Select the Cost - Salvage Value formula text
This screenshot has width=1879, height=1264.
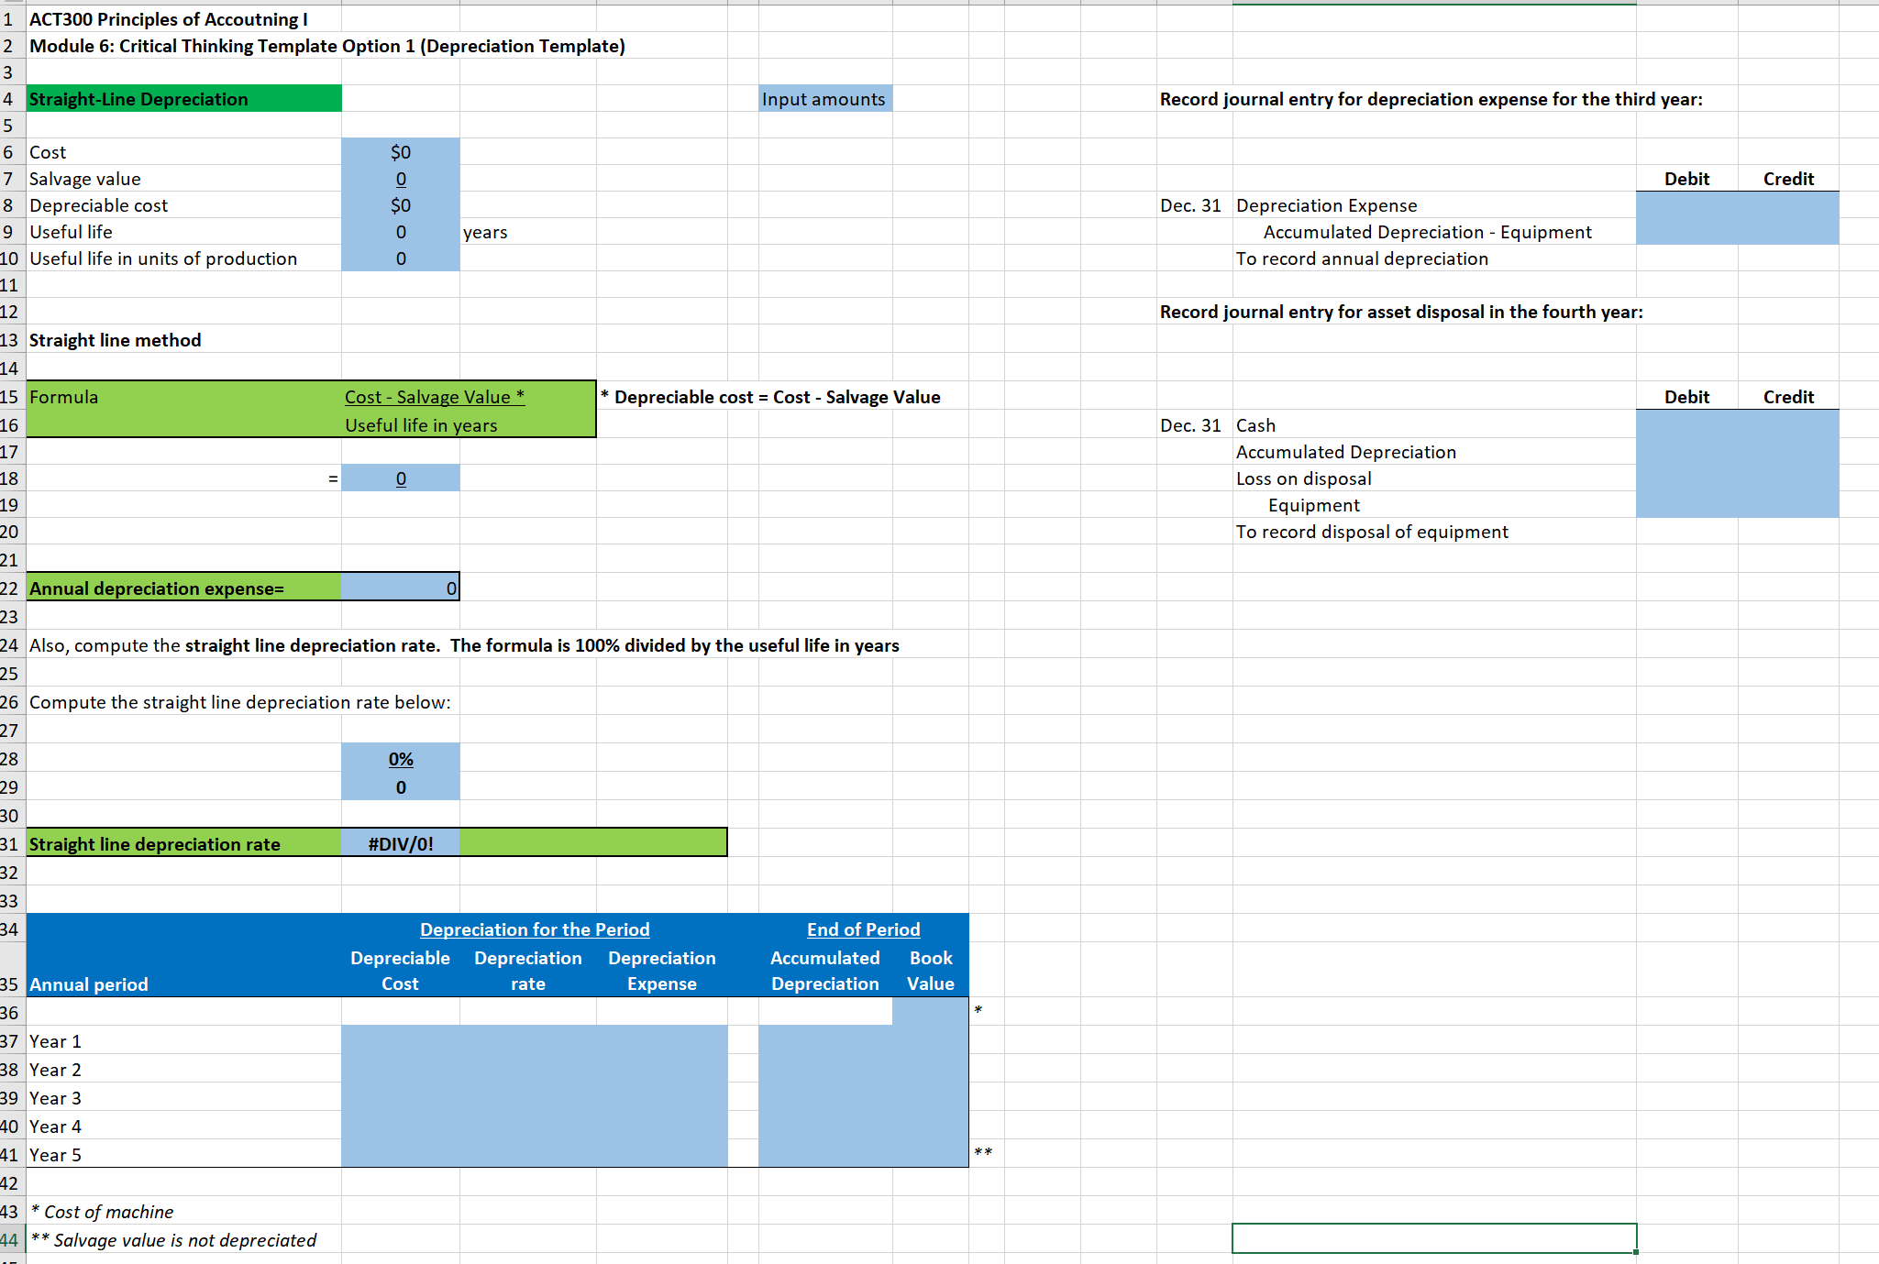click(434, 397)
